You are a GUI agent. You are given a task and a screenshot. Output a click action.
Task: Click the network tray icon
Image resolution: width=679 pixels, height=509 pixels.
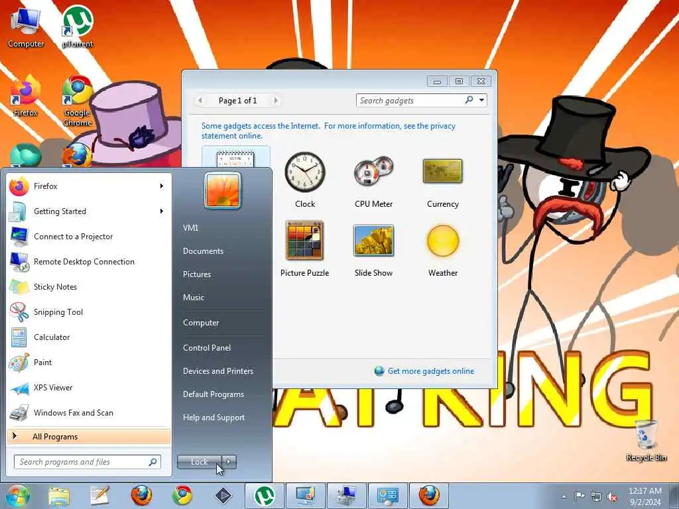596,496
